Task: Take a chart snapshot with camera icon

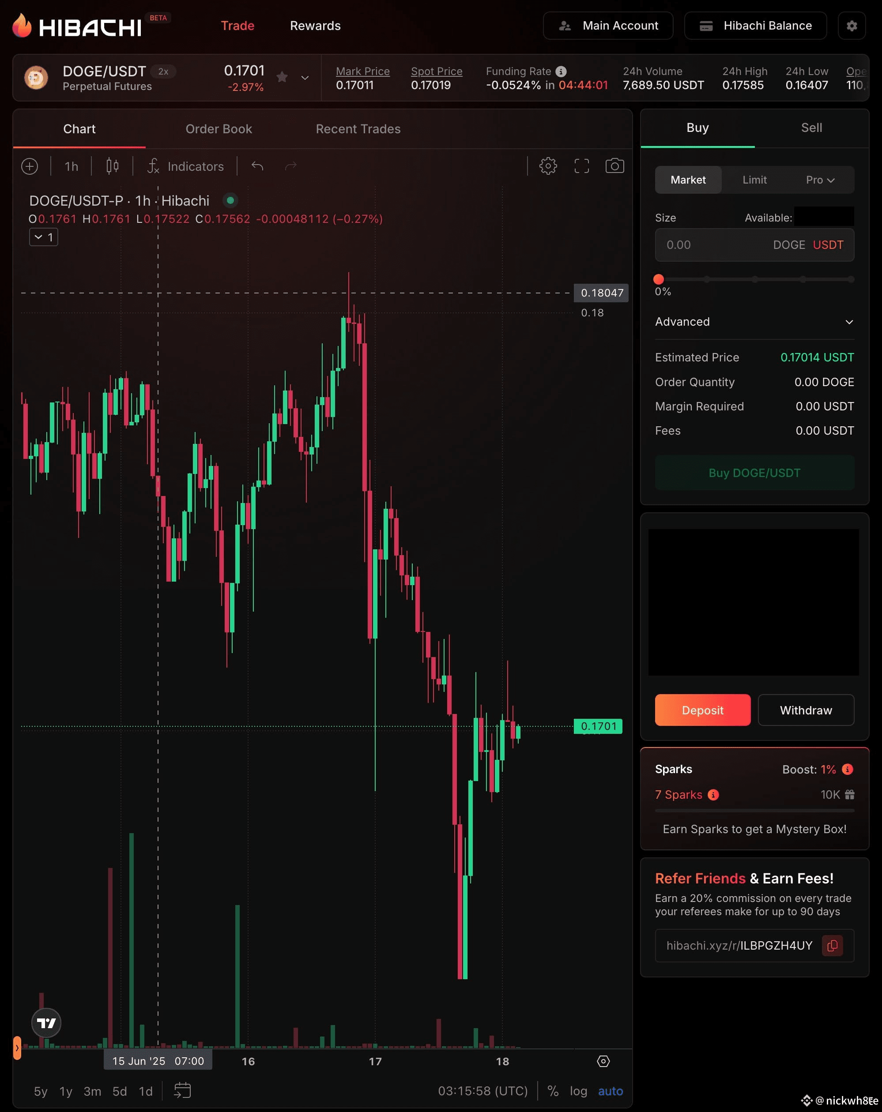Action: [x=614, y=165]
